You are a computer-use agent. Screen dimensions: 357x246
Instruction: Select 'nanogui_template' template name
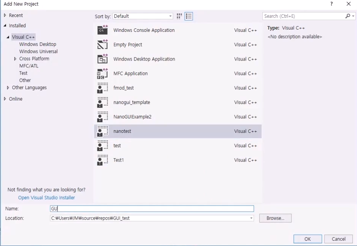(132, 103)
